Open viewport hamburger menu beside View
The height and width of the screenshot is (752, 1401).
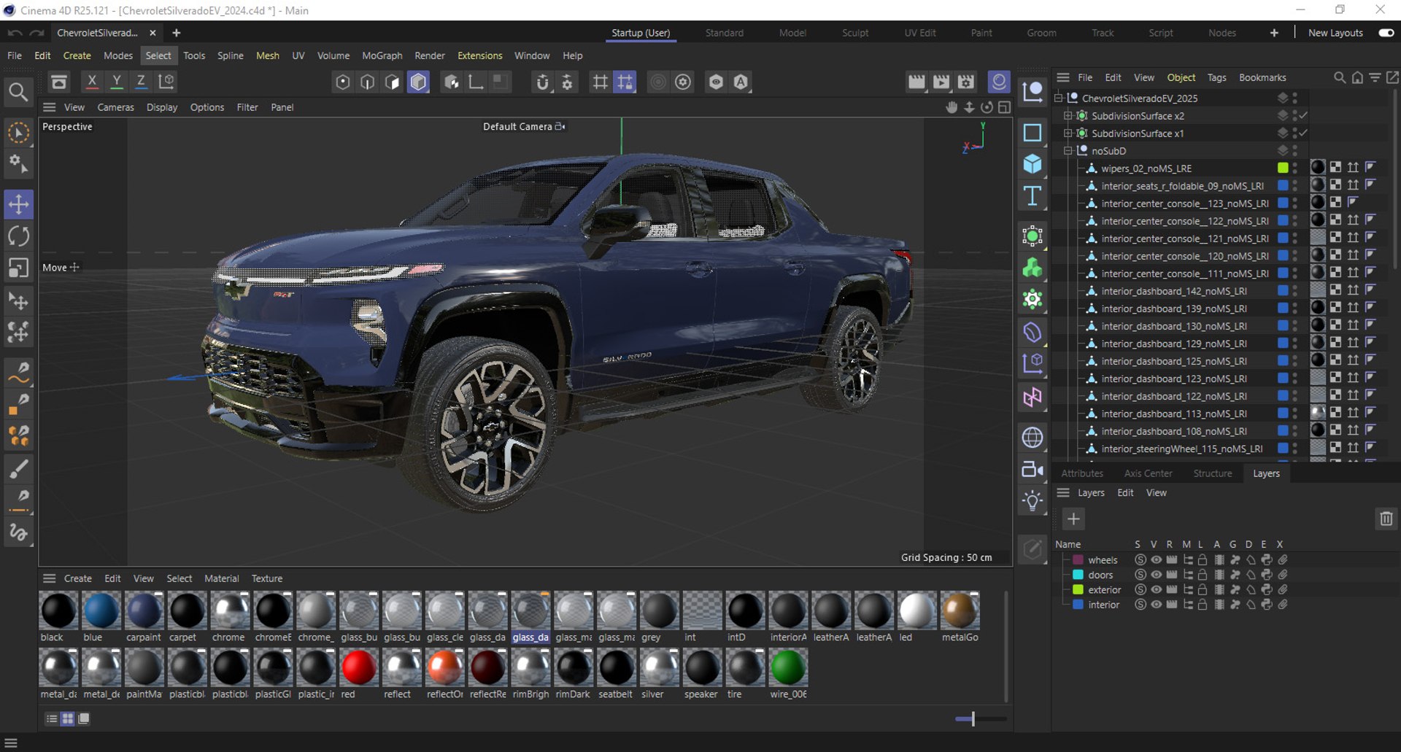point(50,107)
